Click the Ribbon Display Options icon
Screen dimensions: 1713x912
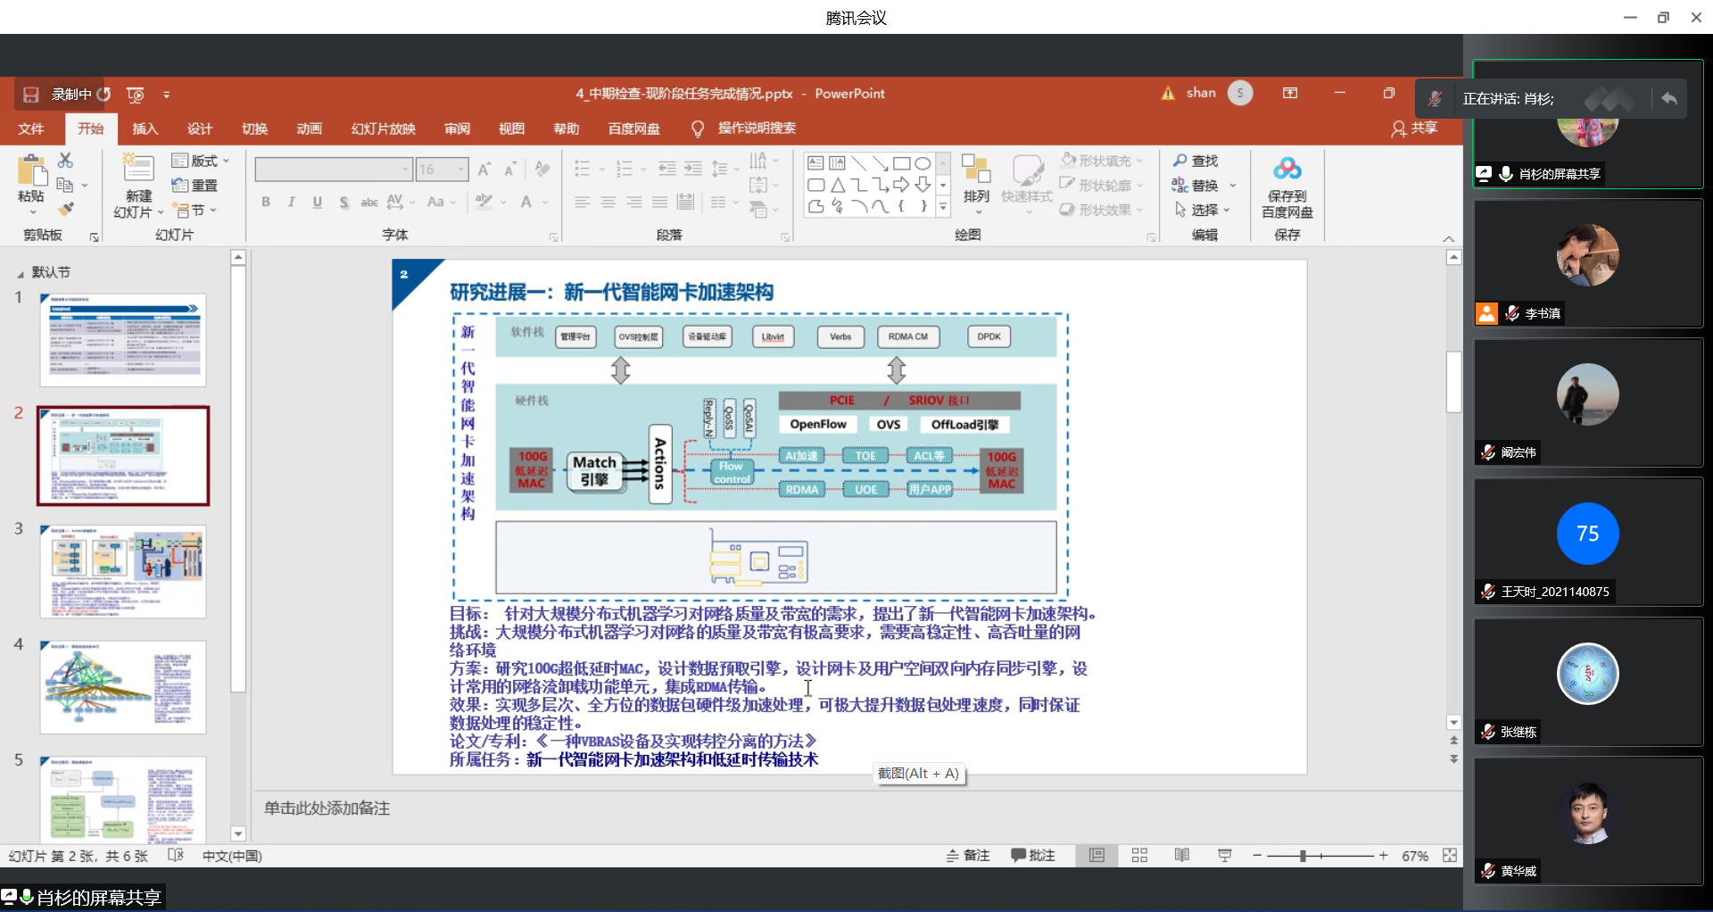click(x=1290, y=93)
